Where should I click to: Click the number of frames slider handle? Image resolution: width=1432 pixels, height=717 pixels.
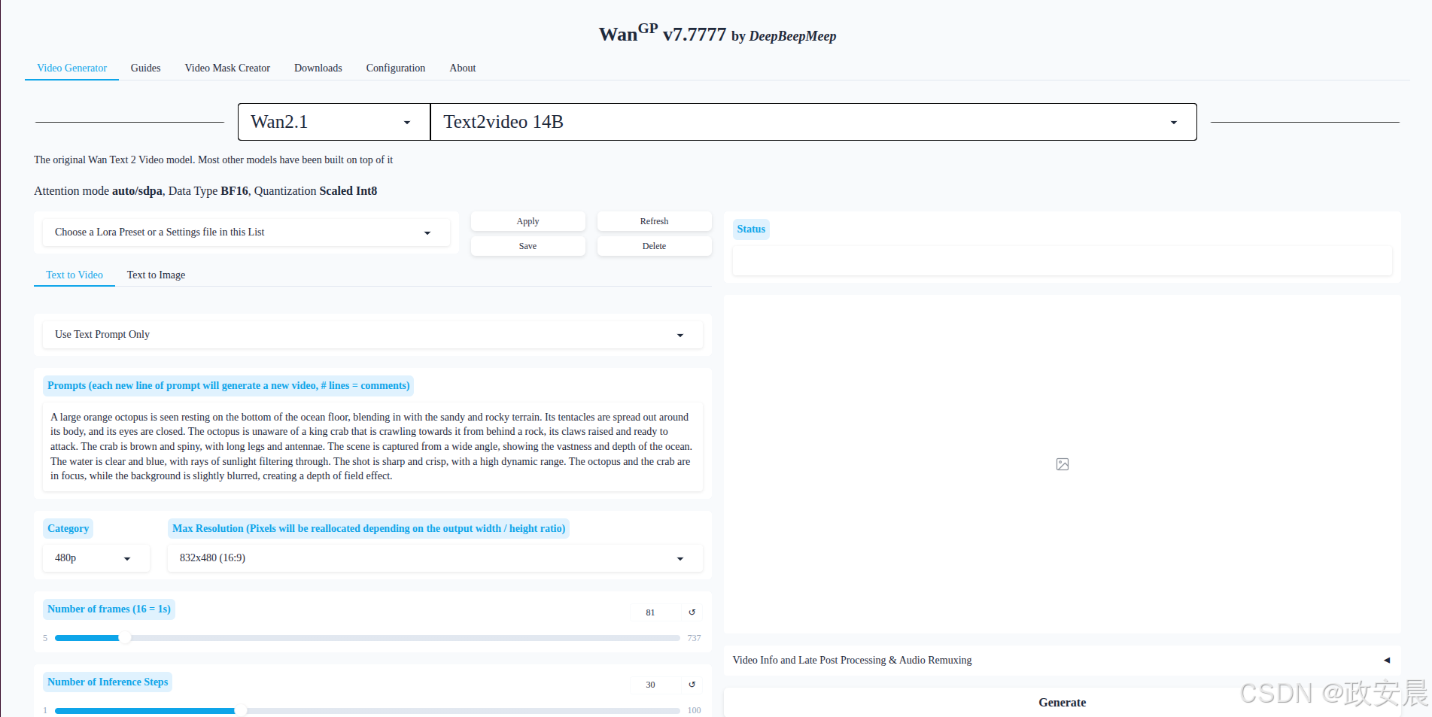pyautogui.click(x=126, y=638)
